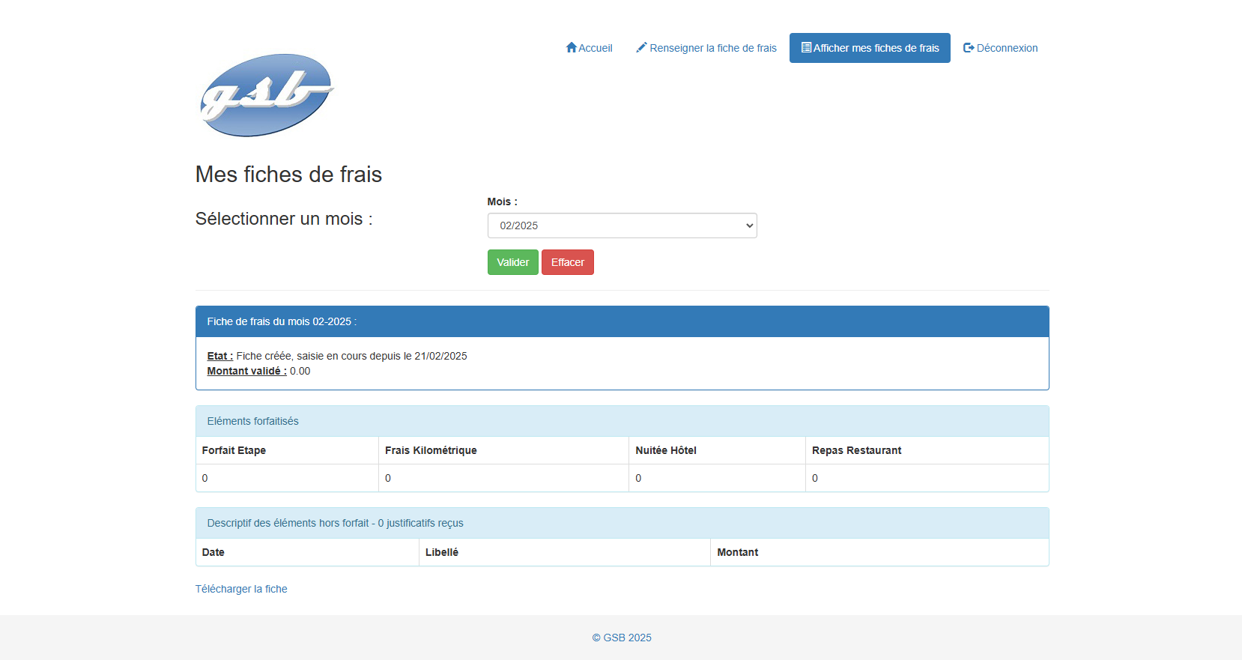Click the Fiche de frais du mois 02-2025 header
Image resolution: width=1242 pixels, height=660 pixels.
(282, 321)
